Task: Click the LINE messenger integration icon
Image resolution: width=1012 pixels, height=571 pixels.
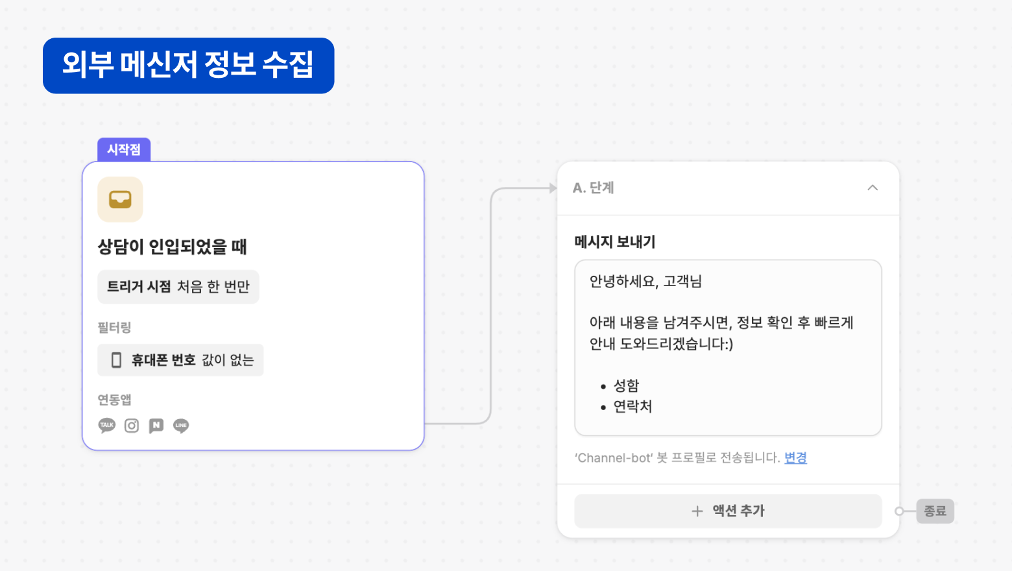Action: click(x=181, y=426)
